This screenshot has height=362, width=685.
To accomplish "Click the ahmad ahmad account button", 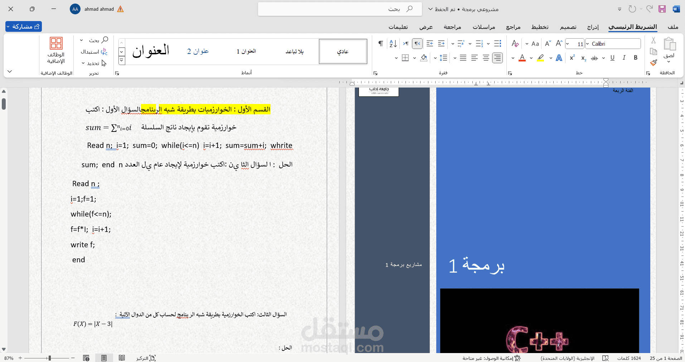I will (97, 9).
